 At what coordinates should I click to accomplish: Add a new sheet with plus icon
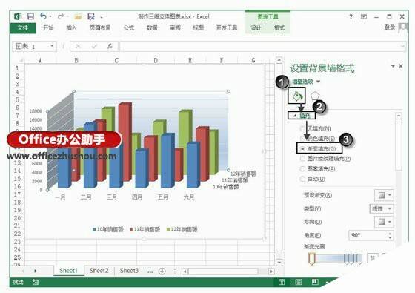tap(162, 271)
